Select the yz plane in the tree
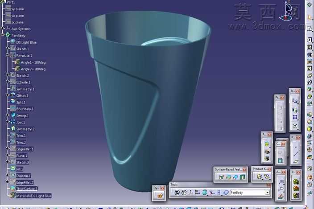The width and height of the screenshot is (314, 209). pos(18,16)
